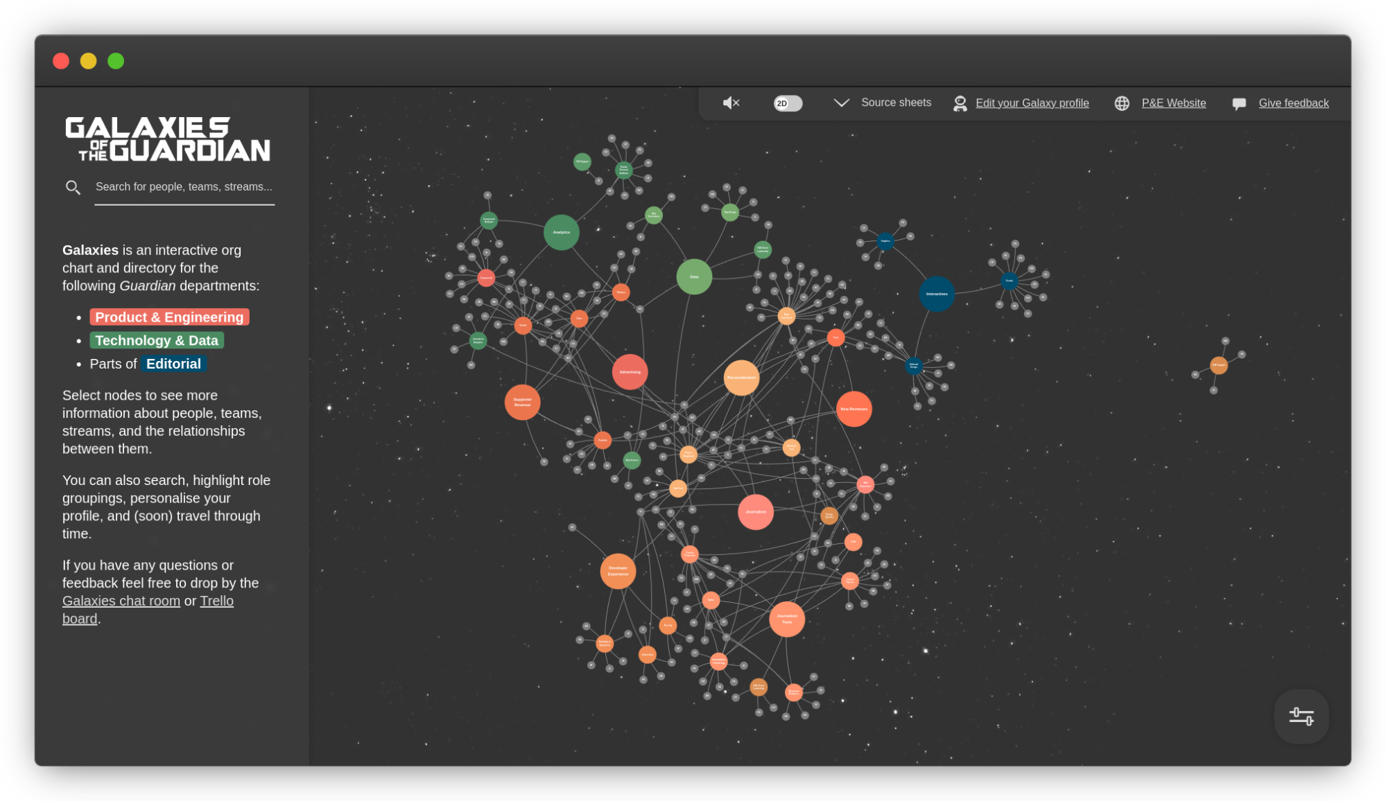
Task: Open the filter sliders control at bottom right
Action: point(1301,716)
